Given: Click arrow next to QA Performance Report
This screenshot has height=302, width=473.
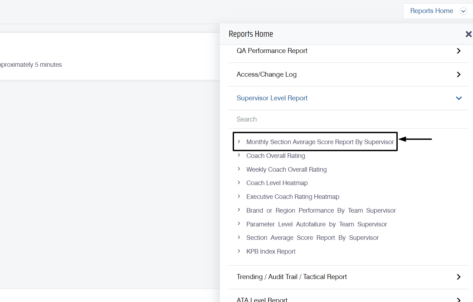Looking at the screenshot, I should [459, 51].
